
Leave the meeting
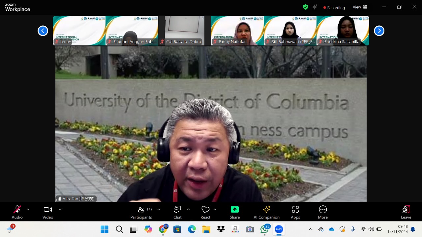tap(406, 212)
